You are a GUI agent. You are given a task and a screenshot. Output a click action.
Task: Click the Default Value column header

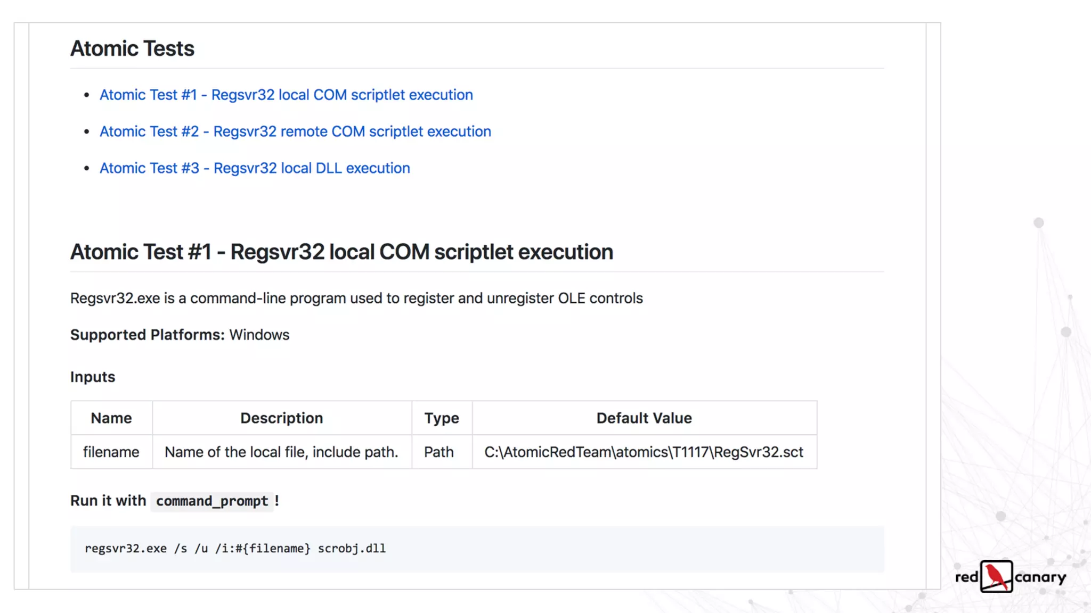pyautogui.click(x=644, y=418)
